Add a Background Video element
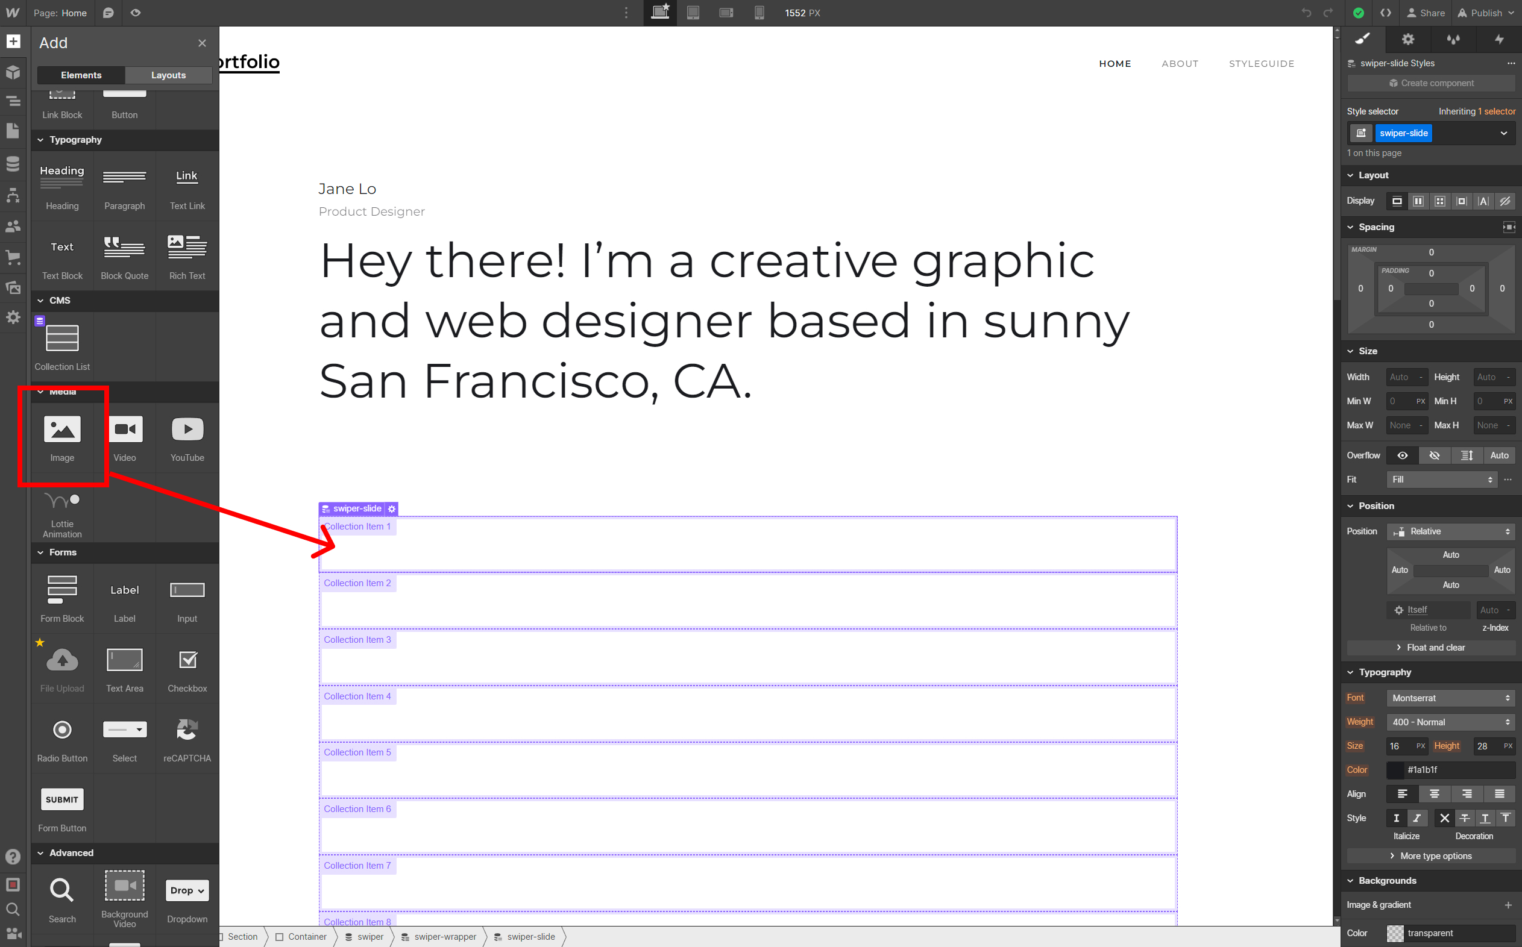1522x947 pixels. coord(125,899)
